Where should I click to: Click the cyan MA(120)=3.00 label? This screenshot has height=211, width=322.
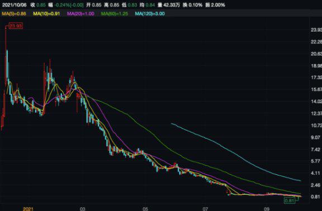(x=150, y=14)
